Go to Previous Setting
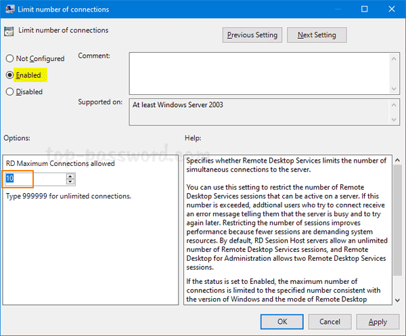The image size is (406, 336). [252, 35]
